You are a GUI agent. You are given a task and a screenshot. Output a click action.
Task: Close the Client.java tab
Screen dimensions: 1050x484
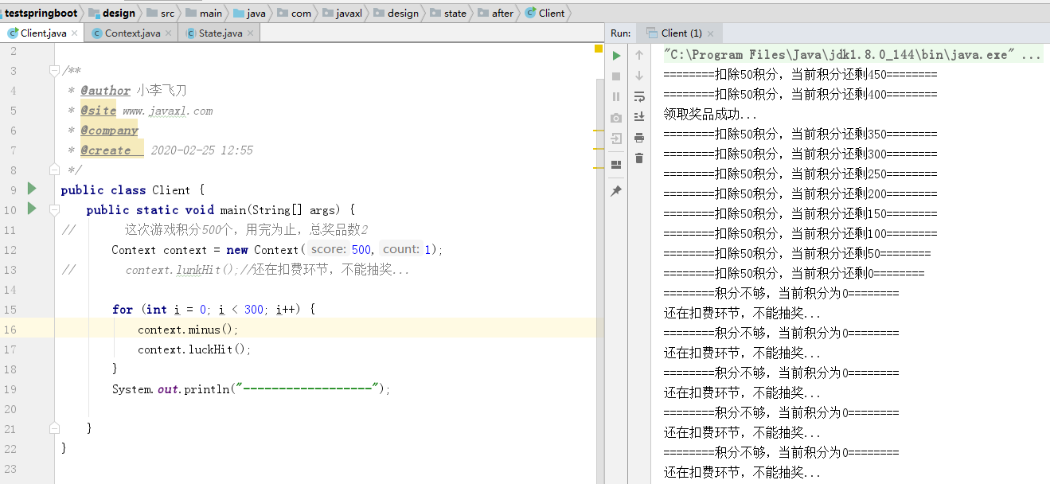pos(75,33)
